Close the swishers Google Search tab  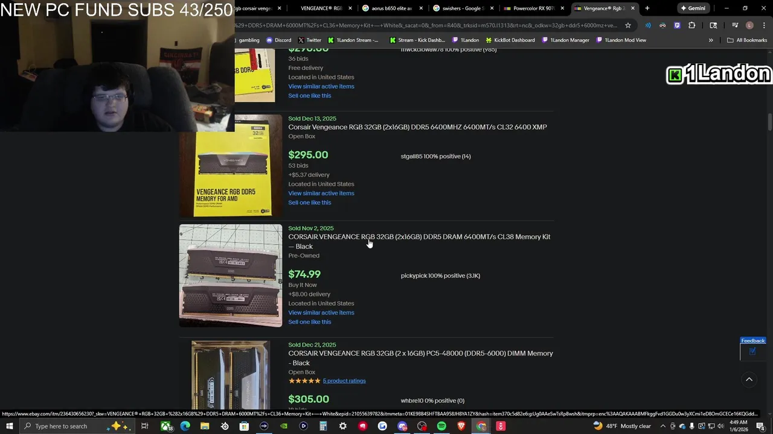(x=492, y=8)
